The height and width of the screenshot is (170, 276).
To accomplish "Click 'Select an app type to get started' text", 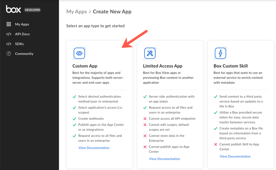I will click(x=95, y=26).
